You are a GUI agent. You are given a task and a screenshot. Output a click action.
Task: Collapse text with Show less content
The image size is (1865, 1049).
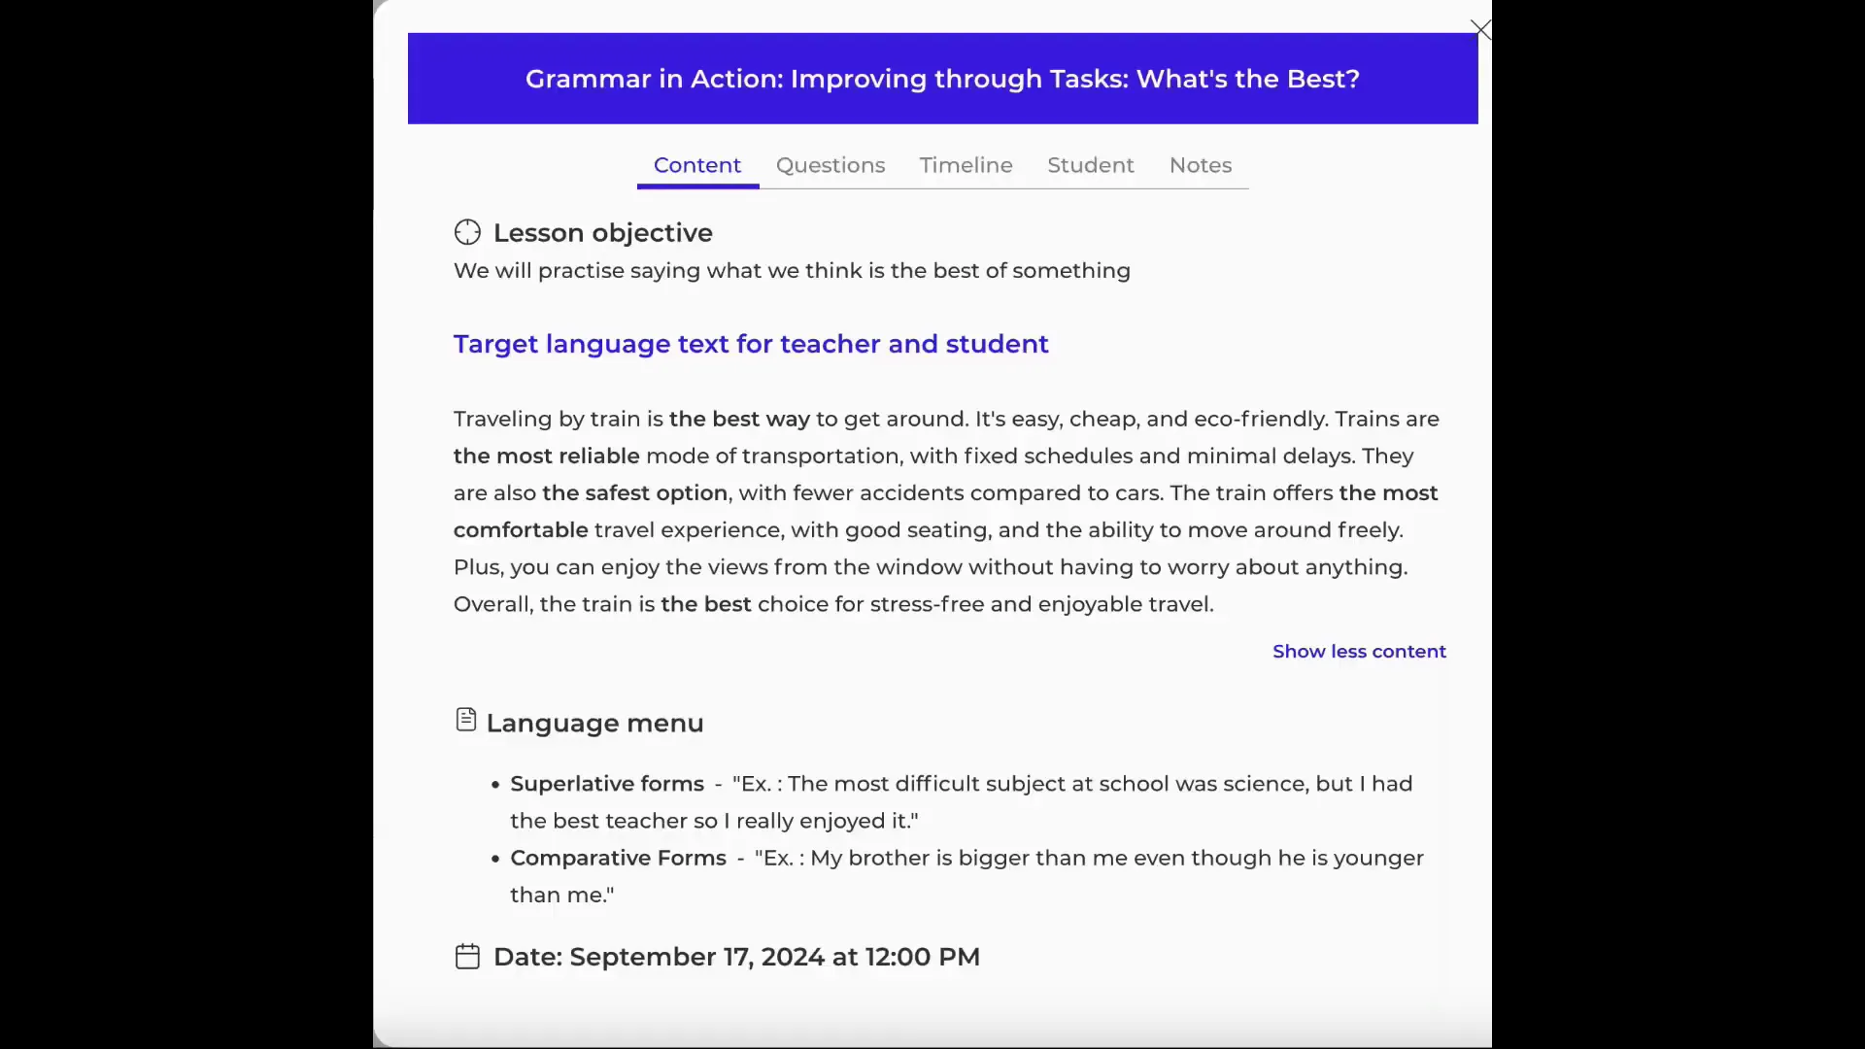1359,652
